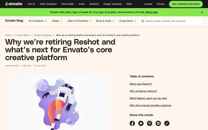This screenshot has width=208, height=130.
Task: Click search articles input field
Action: click(171, 21)
